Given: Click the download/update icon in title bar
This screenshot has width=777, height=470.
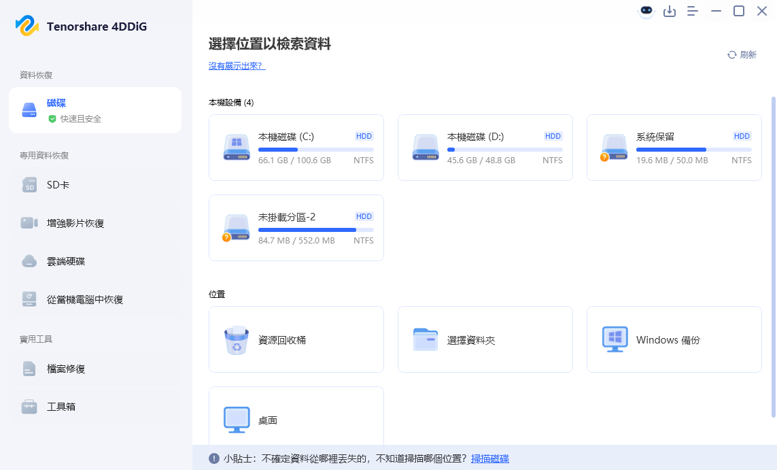Looking at the screenshot, I should click(670, 11).
